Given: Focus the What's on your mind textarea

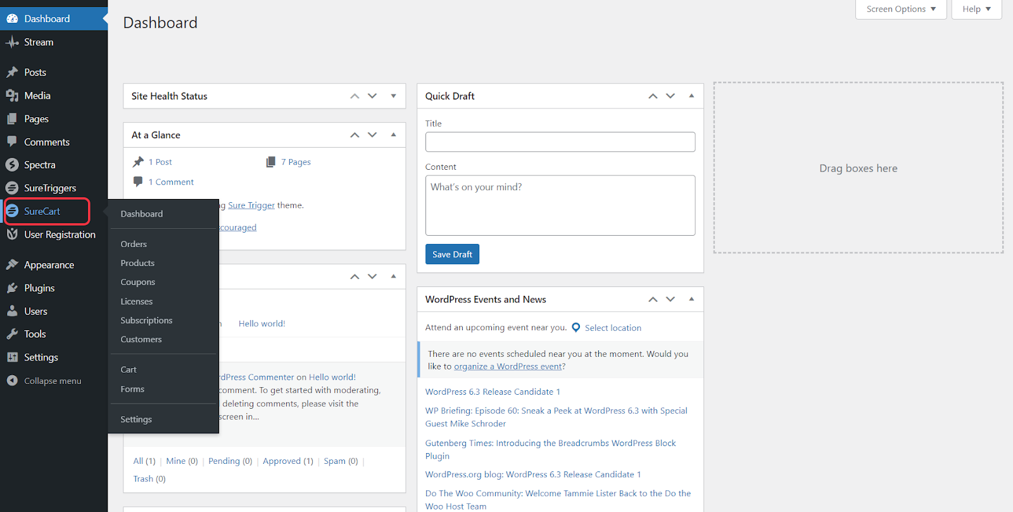Looking at the screenshot, I should pos(560,205).
